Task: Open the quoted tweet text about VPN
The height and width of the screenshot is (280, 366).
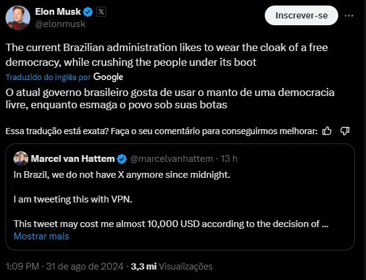Action: [x=73, y=199]
